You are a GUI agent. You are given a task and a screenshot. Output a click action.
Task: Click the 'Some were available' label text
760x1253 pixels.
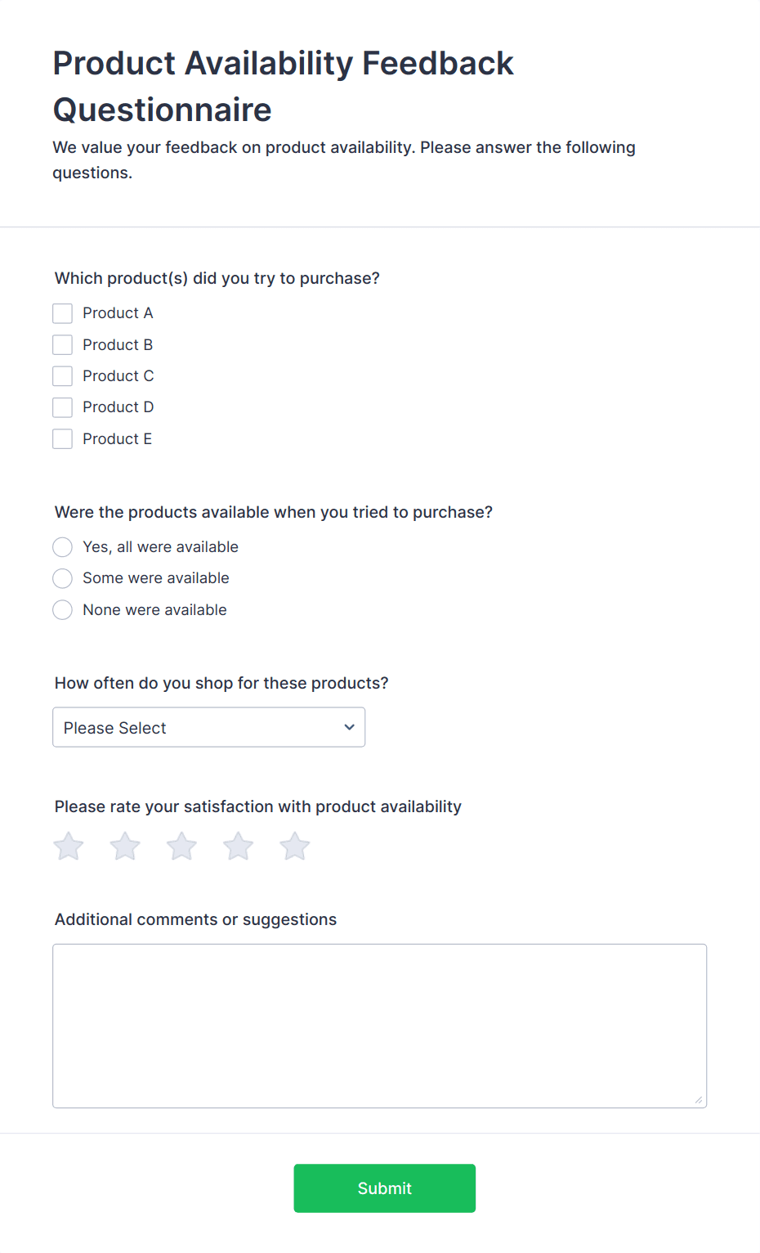[156, 578]
